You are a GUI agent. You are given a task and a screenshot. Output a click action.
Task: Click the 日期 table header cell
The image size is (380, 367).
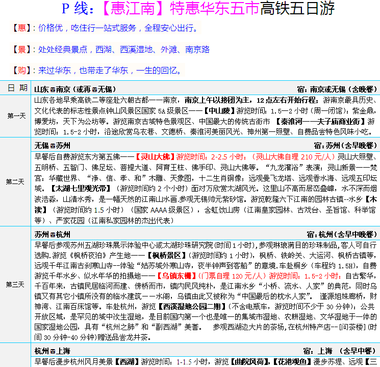pyautogui.click(x=16, y=88)
